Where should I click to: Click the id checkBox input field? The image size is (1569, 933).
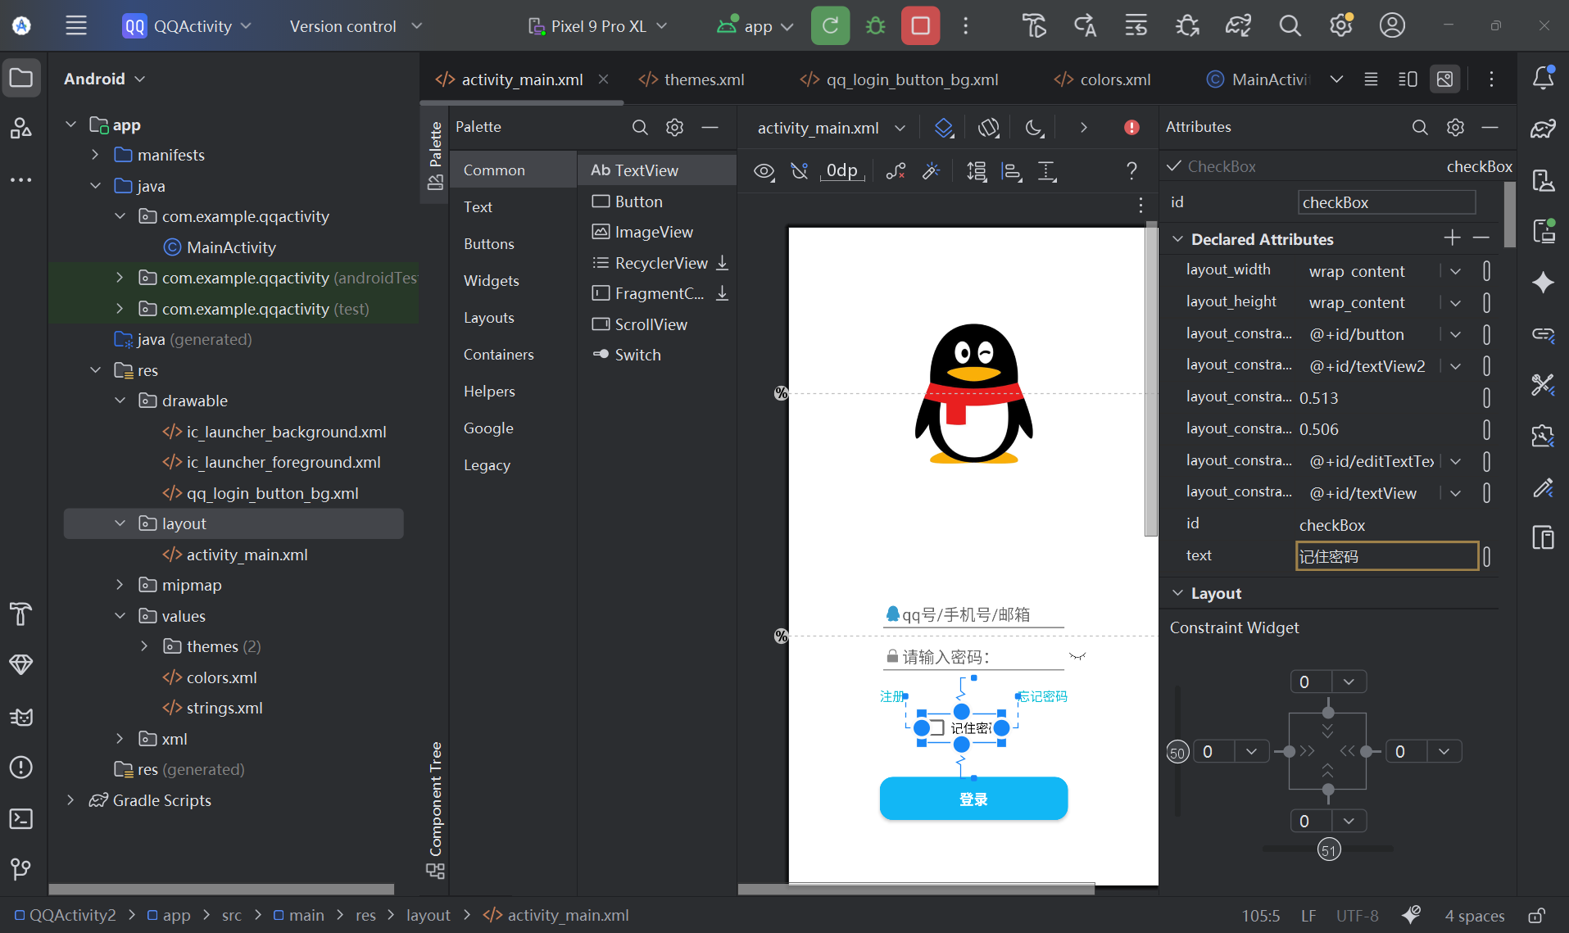pos(1386,202)
